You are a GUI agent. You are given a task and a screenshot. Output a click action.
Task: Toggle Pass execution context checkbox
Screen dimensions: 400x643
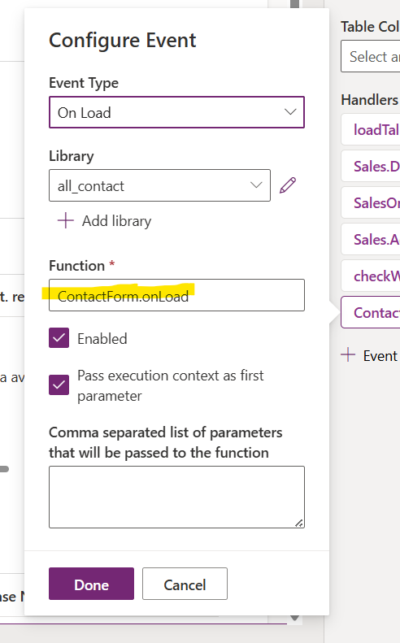pyautogui.click(x=59, y=384)
